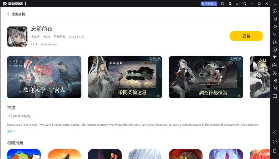Click the 雷電模擬器 logo in title bar
The height and width of the screenshot is (159, 279).
(5, 4)
